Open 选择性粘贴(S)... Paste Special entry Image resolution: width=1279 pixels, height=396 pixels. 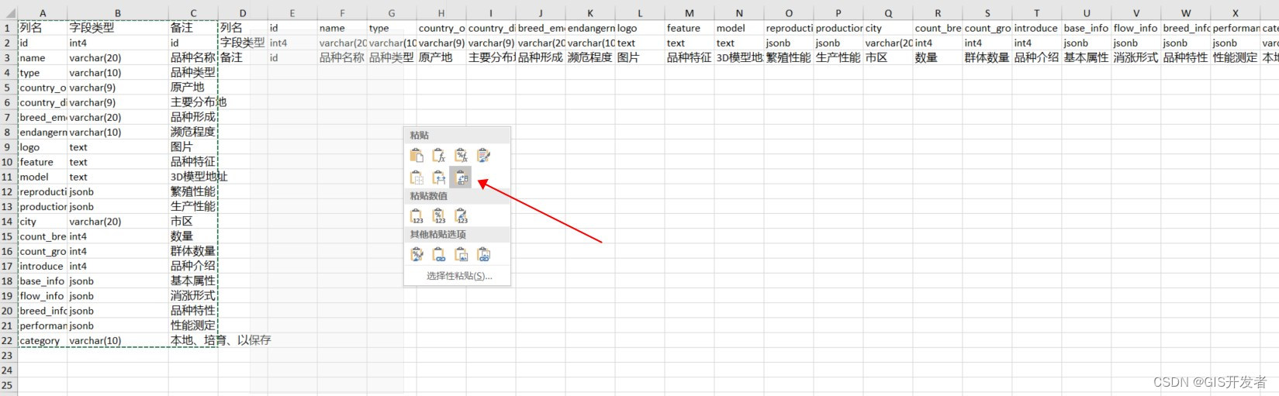(x=458, y=276)
